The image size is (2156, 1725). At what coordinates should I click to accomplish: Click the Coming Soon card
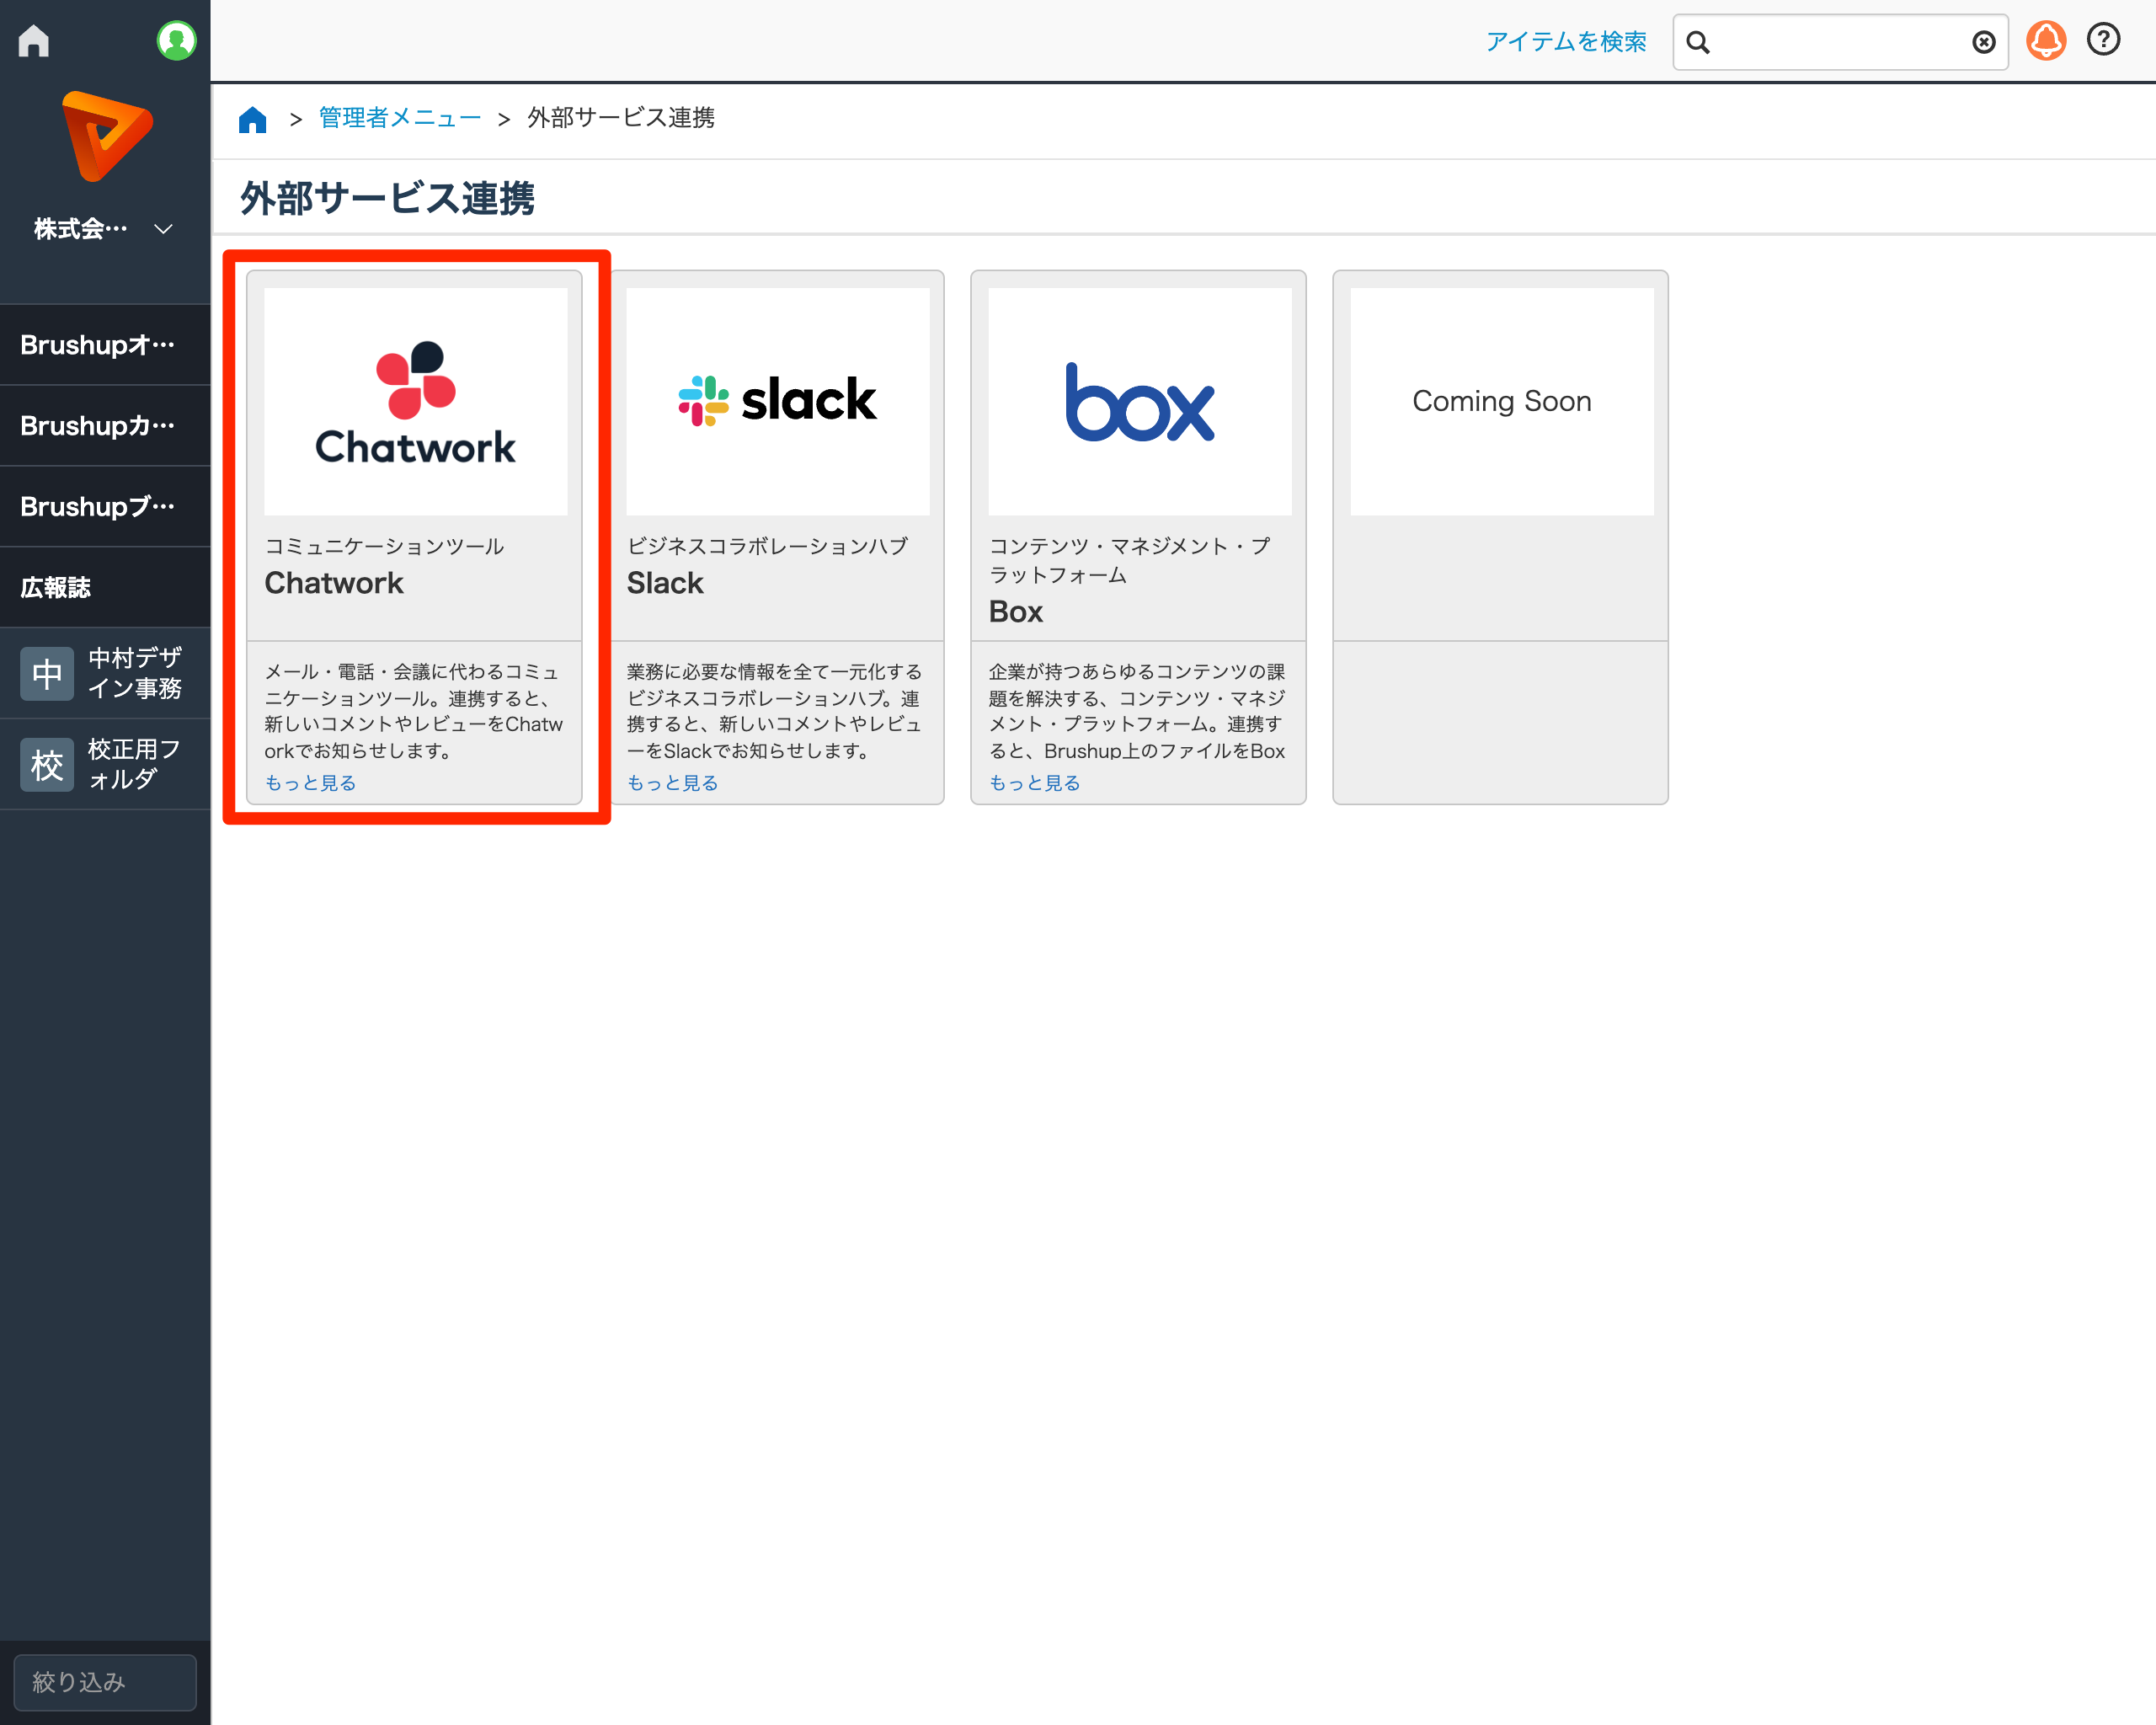(x=1501, y=537)
